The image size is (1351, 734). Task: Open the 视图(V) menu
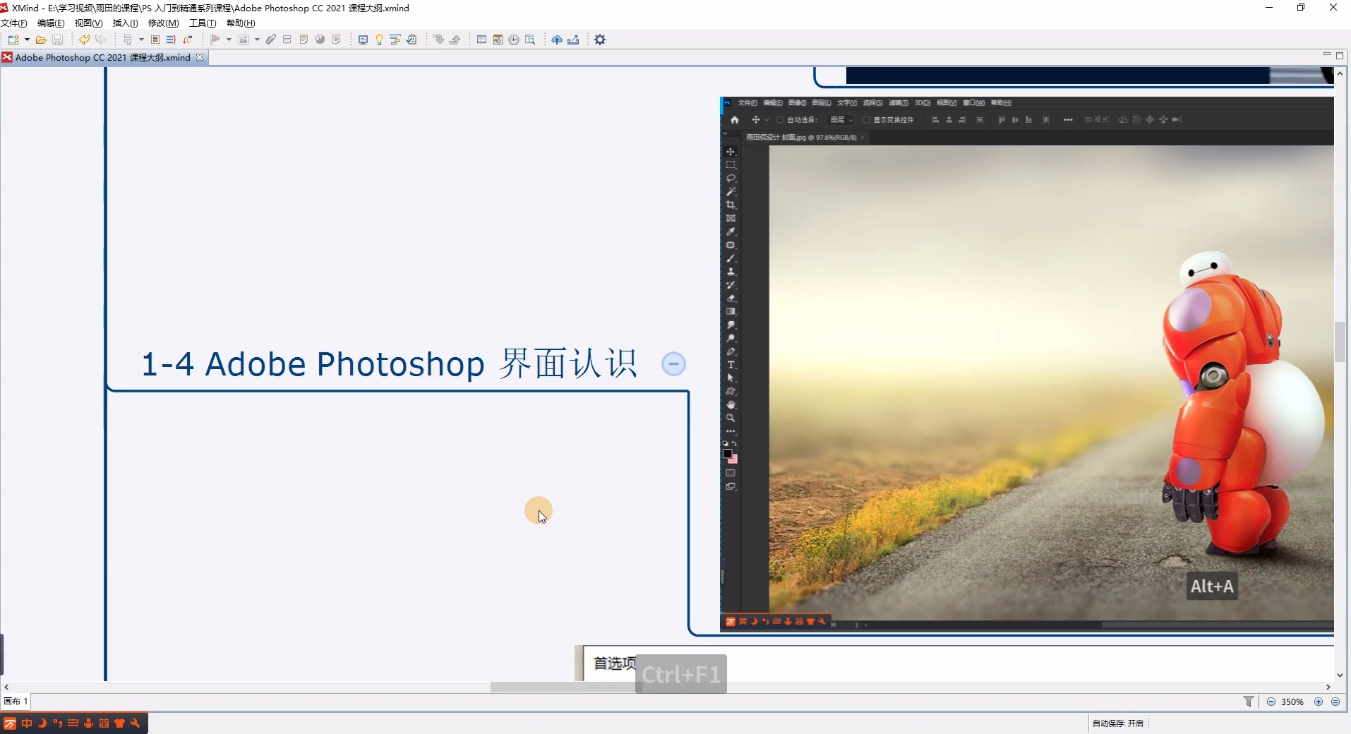[88, 23]
